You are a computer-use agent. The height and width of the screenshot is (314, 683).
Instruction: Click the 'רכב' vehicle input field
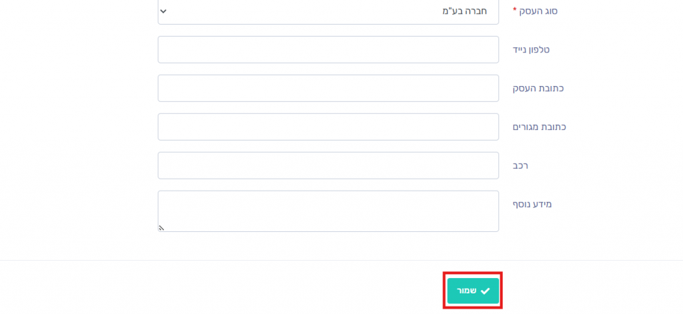click(x=328, y=166)
